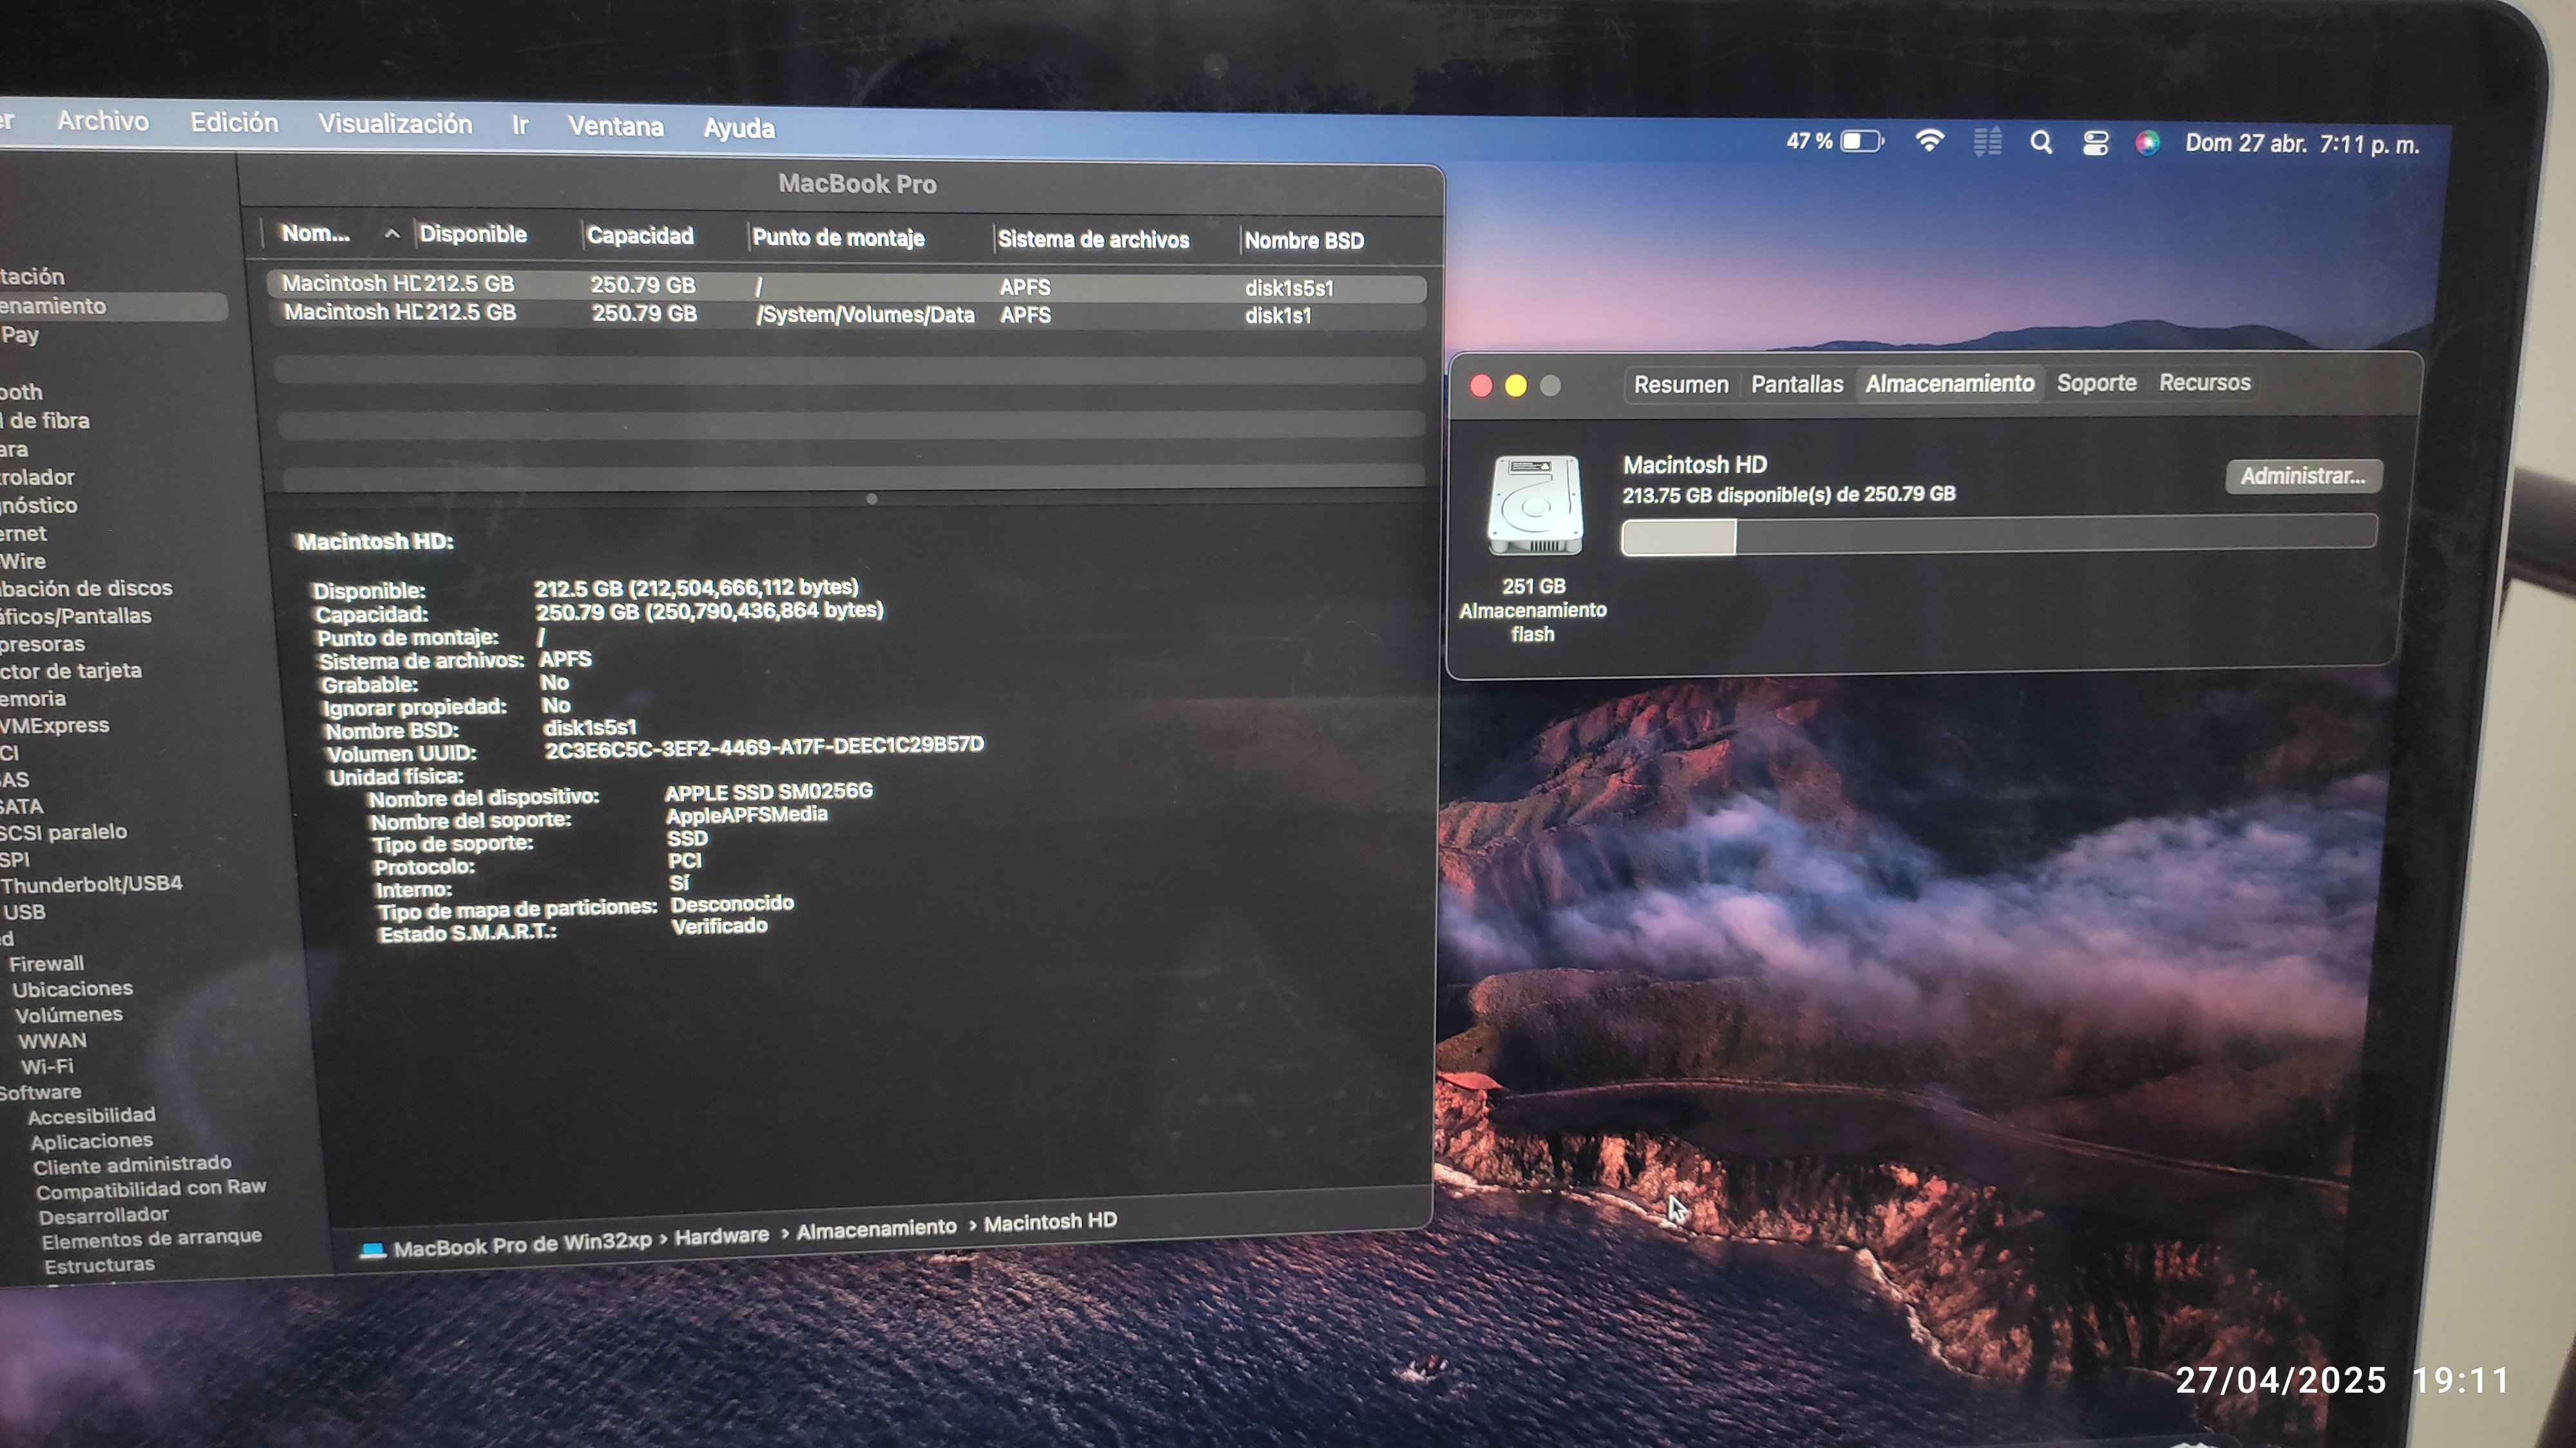Open the Archivo menu
The height and width of the screenshot is (1448, 2576).
click(103, 121)
